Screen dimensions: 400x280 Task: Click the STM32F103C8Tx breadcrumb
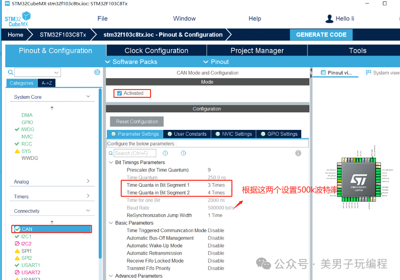[x=63, y=35]
